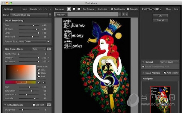Click the Threshold slider
This screenshot has width=182, height=113.
coord(29,37)
